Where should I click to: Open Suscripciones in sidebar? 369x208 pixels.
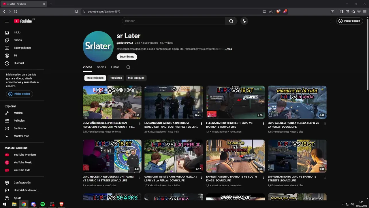(x=22, y=48)
